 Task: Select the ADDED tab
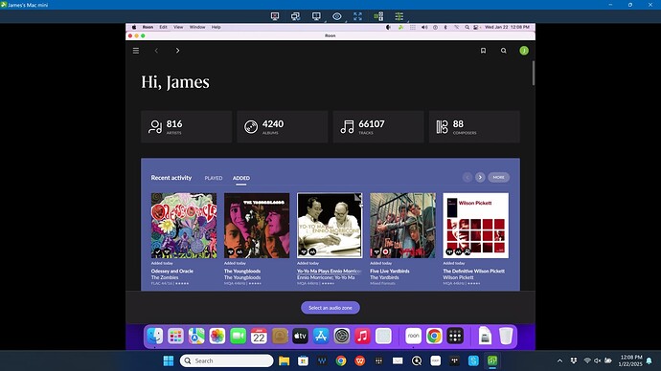[241, 178]
